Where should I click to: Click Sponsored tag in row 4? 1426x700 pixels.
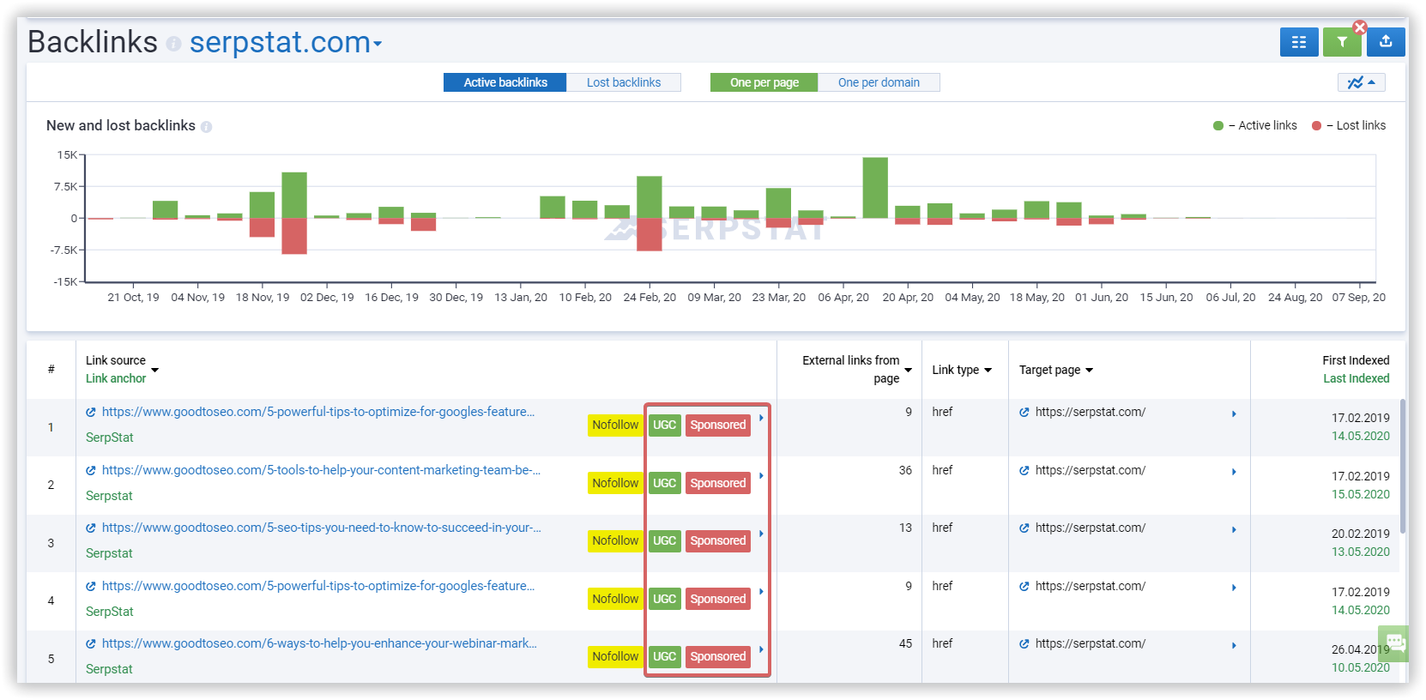[718, 599]
